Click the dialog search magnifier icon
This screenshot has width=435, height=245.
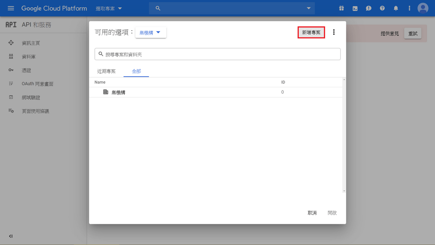click(101, 54)
